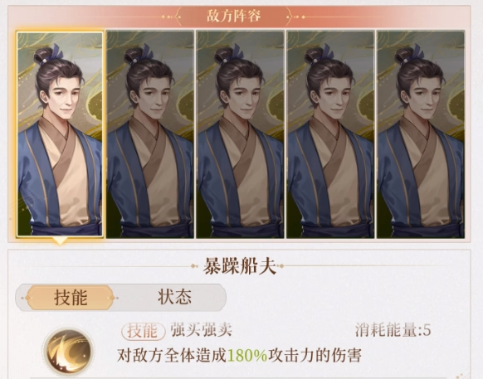Select the second enemy boatman portrait
The image size is (483, 379).
point(150,134)
